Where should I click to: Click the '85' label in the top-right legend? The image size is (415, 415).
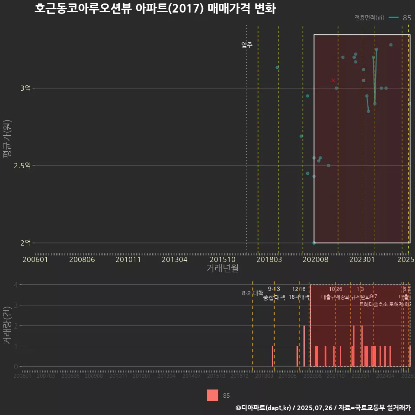pyautogui.click(x=407, y=18)
